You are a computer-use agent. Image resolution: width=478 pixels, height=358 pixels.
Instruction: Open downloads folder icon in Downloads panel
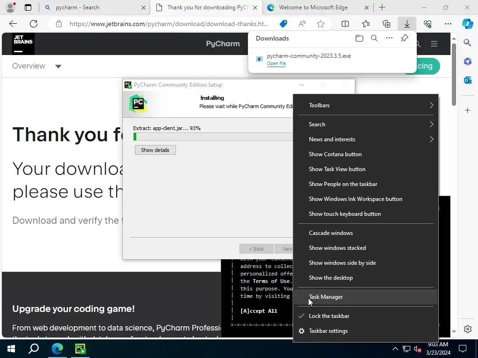click(359, 38)
